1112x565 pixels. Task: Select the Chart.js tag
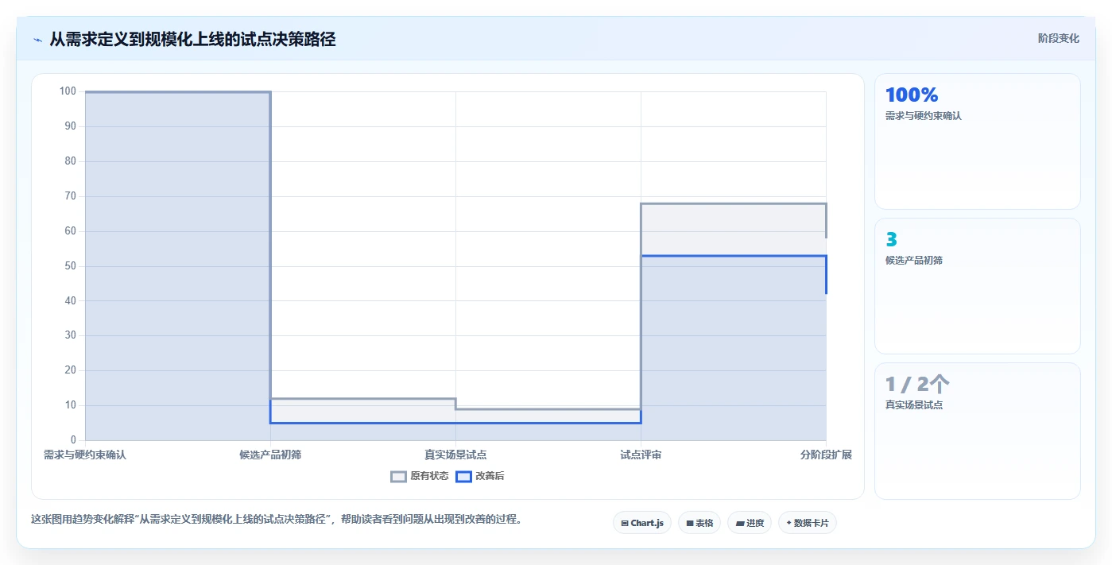642,523
